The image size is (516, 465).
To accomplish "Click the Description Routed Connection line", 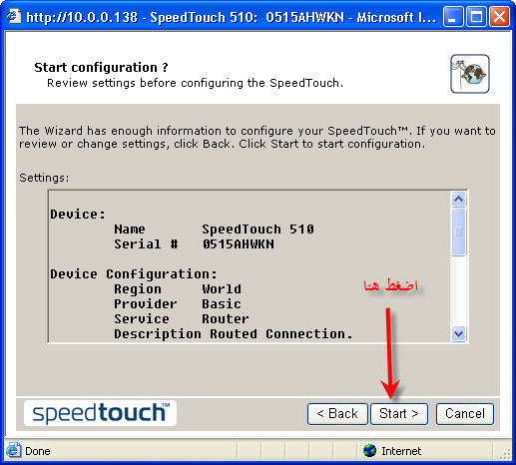I will pos(233,334).
